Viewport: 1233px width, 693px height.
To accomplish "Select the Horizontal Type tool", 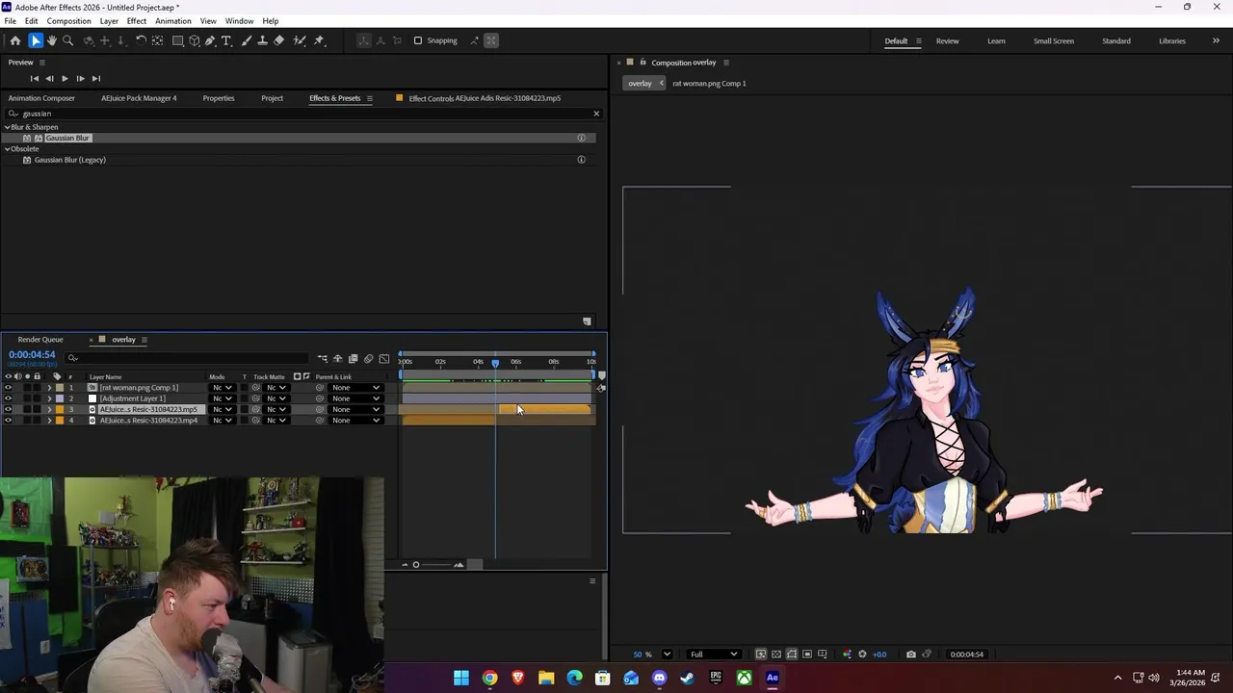I will point(226,40).
